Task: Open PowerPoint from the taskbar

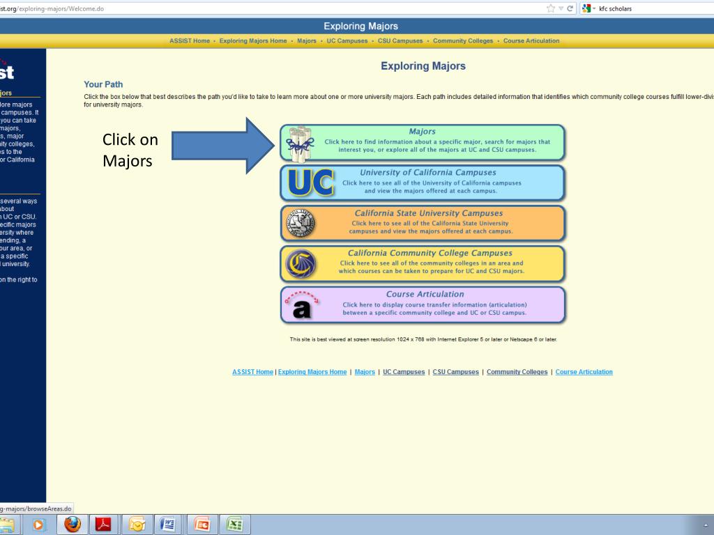Action: tap(202, 525)
